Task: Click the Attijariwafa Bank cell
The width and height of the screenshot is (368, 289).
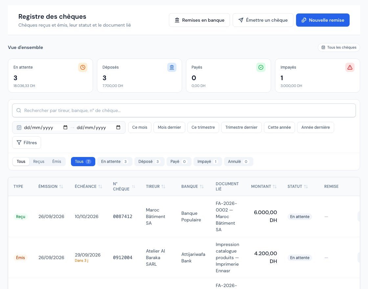Action: 193,257
